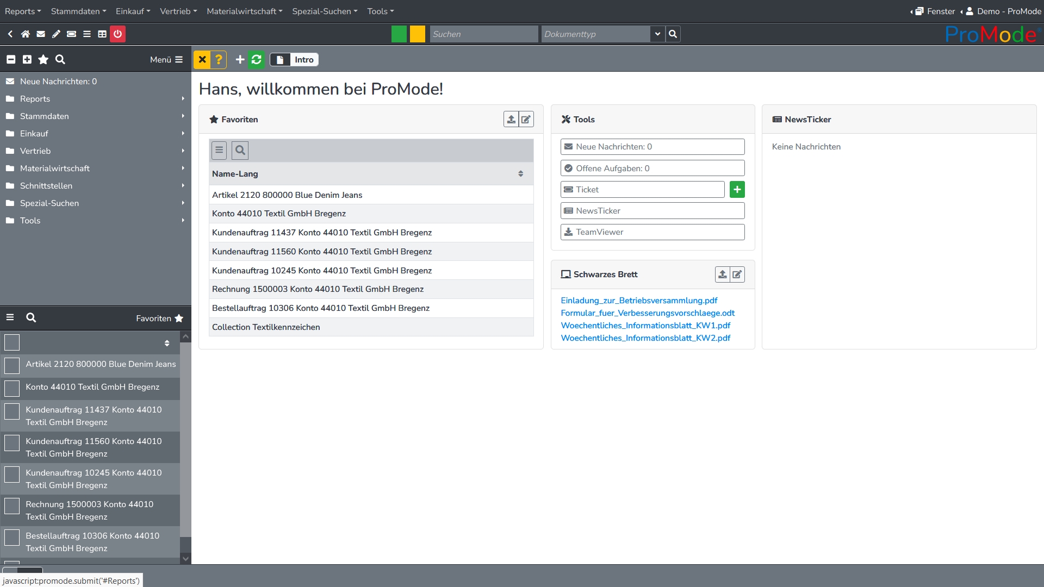Viewport: 1044px width, 587px height.
Task: Click the yellow question mark help icon
Action: coord(219,60)
